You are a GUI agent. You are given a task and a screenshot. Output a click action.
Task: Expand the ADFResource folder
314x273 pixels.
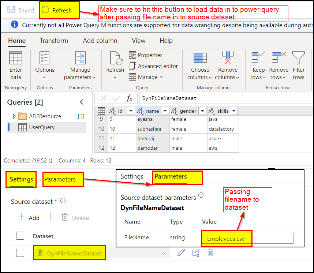14,116
